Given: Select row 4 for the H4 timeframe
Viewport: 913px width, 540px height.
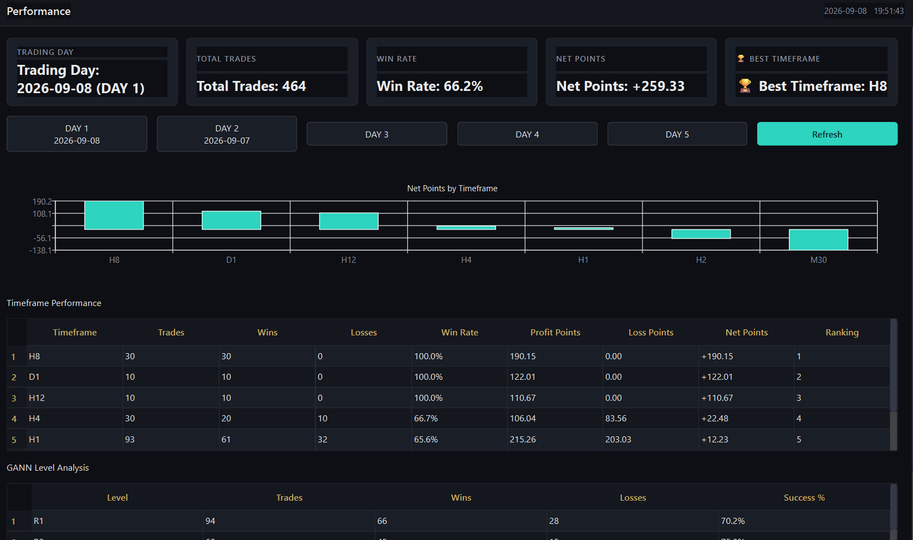Looking at the screenshot, I should 448,419.
